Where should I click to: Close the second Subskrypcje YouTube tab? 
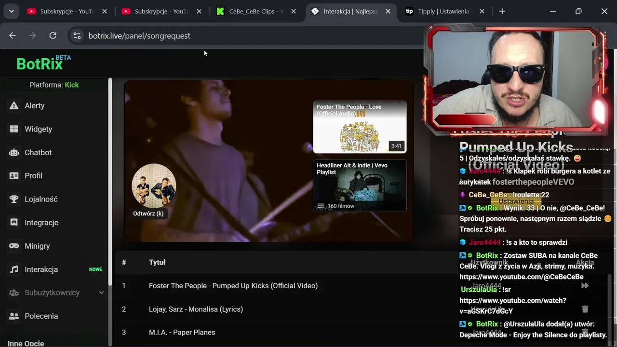point(199,11)
